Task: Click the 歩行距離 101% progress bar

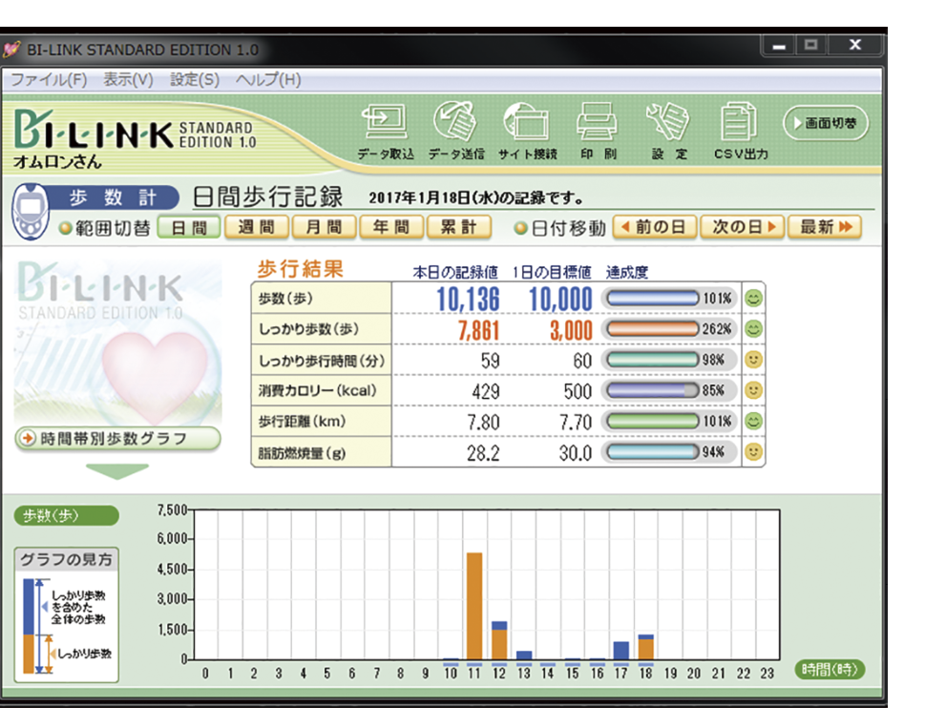Action: (652, 421)
